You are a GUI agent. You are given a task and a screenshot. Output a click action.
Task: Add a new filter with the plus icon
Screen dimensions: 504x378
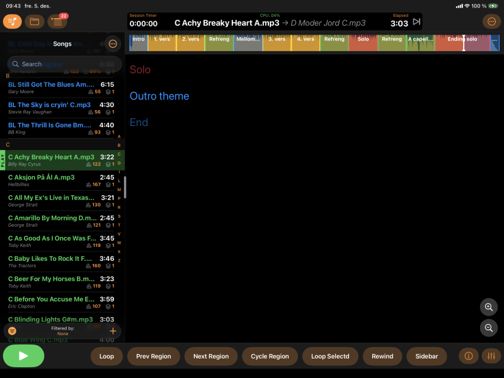pyautogui.click(x=113, y=331)
